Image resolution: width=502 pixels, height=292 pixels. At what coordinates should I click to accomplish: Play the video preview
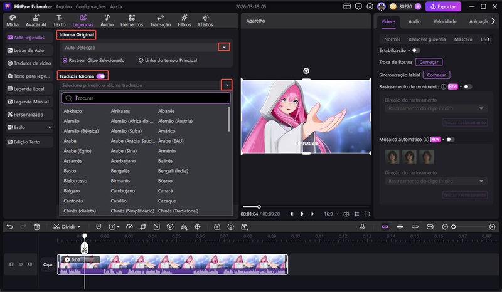tap(302, 214)
